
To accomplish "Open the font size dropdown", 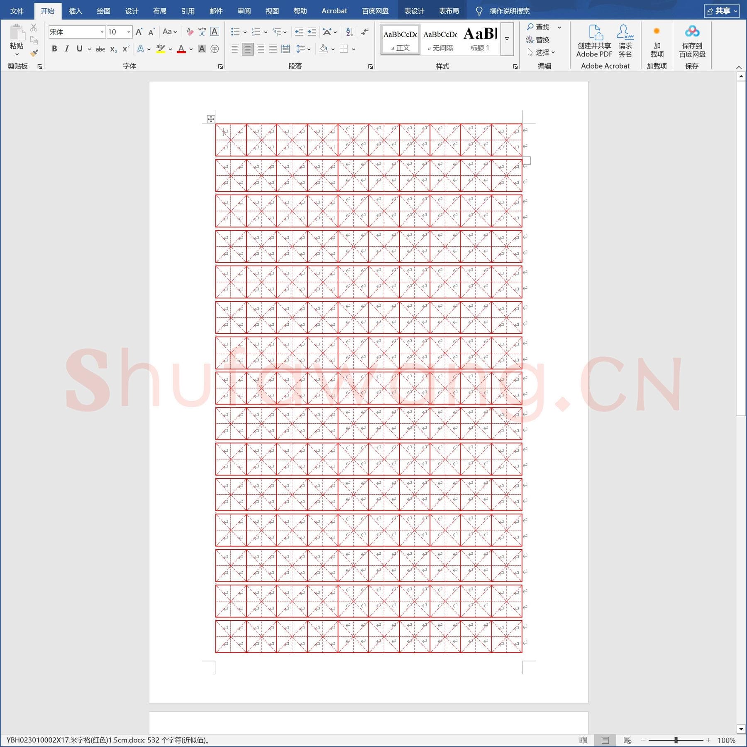I will point(129,32).
